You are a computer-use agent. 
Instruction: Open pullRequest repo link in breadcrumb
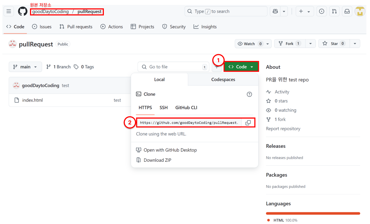tap(89, 12)
